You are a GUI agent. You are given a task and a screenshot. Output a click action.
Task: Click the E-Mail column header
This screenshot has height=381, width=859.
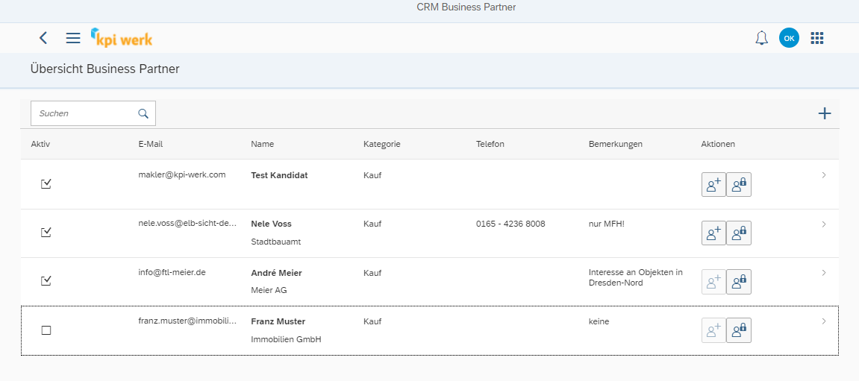point(151,144)
